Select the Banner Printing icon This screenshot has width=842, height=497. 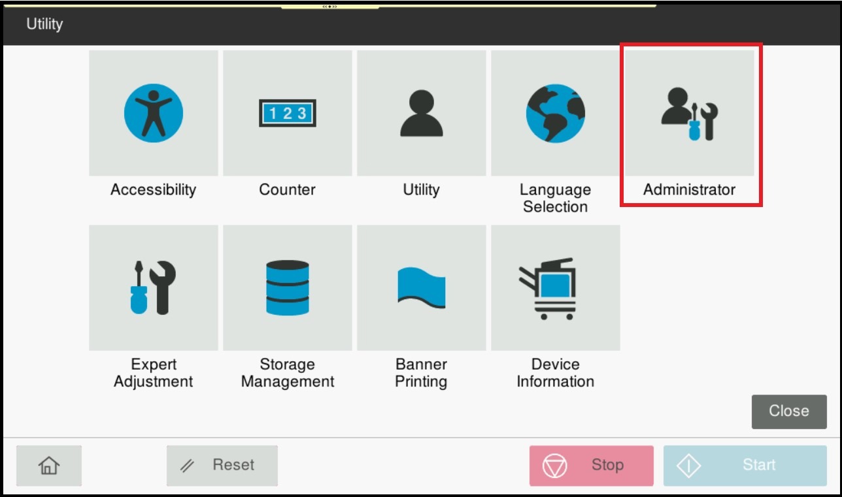[x=421, y=287]
